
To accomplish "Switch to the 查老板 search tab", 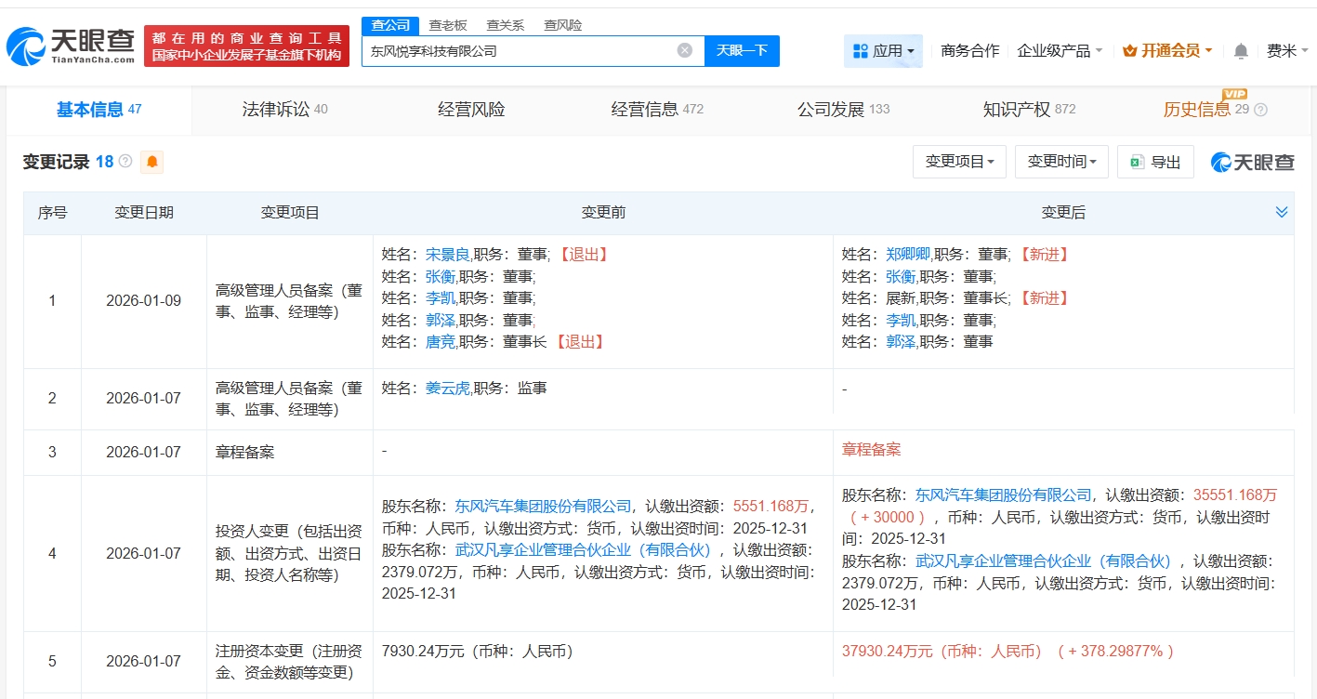I will tap(449, 25).
